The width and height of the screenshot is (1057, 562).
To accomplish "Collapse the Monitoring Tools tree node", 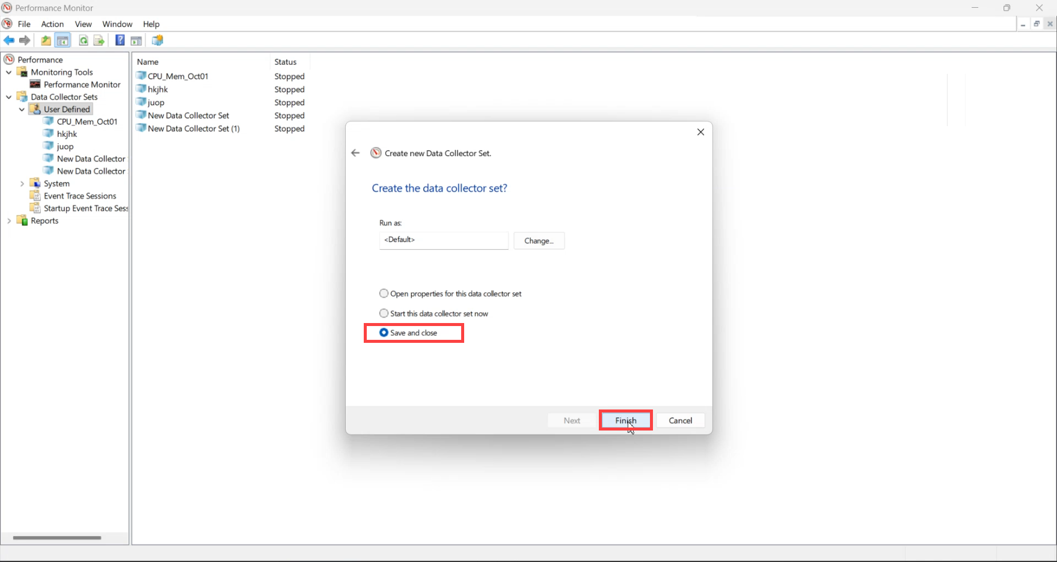I will [x=9, y=72].
